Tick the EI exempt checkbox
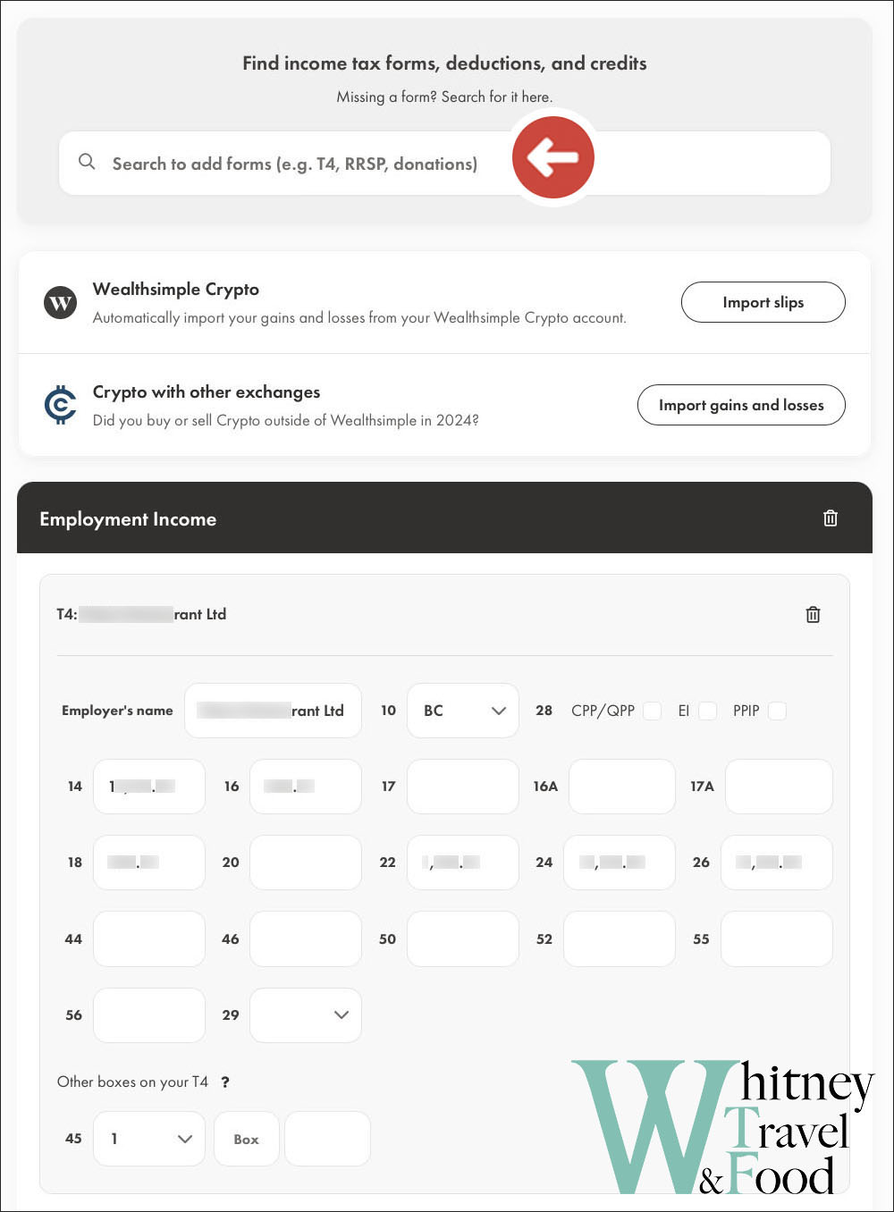This screenshot has width=894, height=1212. click(707, 711)
